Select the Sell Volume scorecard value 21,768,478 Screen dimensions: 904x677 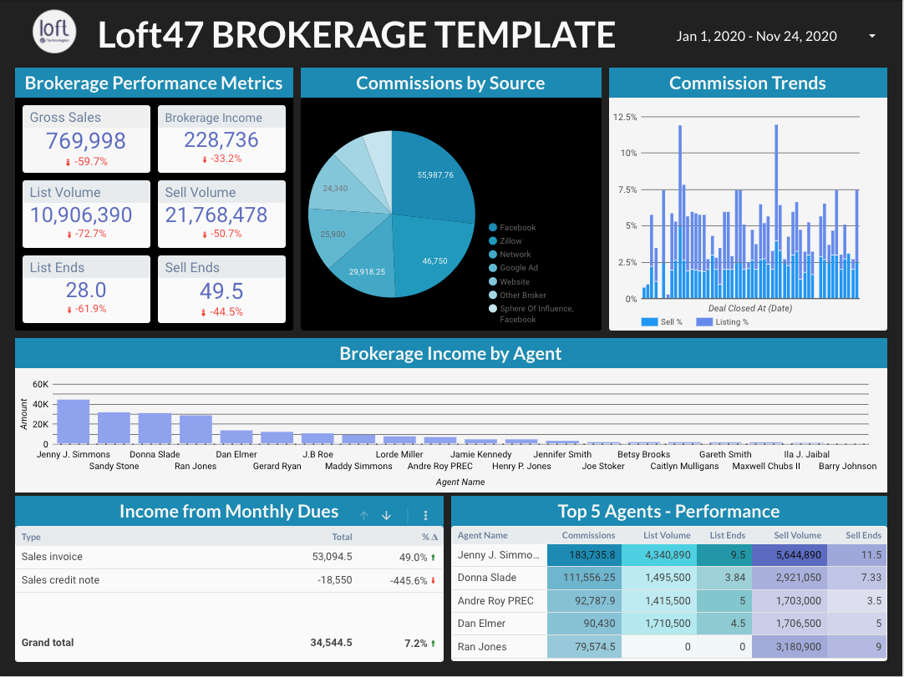[x=216, y=215]
